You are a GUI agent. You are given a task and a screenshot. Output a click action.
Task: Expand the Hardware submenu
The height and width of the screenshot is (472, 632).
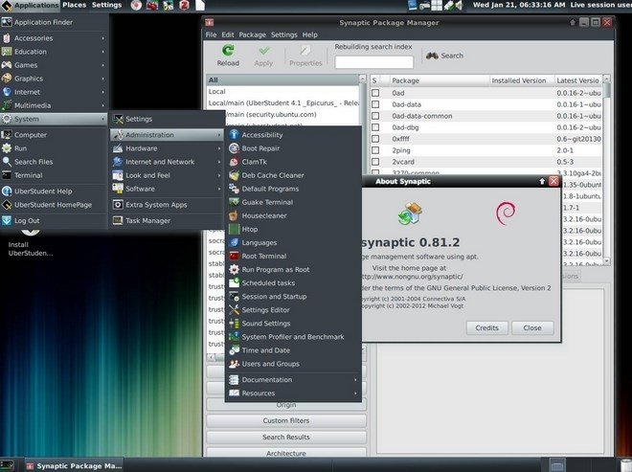[167, 148]
